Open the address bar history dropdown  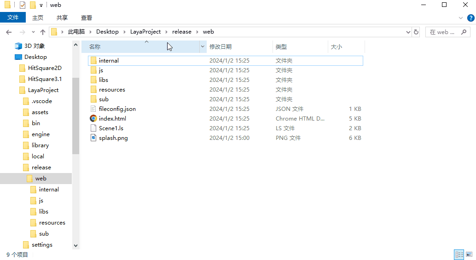pyautogui.click(x=408, y=32)
